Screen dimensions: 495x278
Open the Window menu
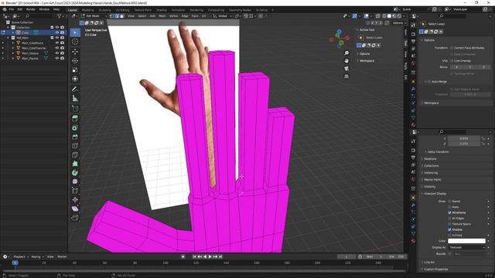[44, 9]
